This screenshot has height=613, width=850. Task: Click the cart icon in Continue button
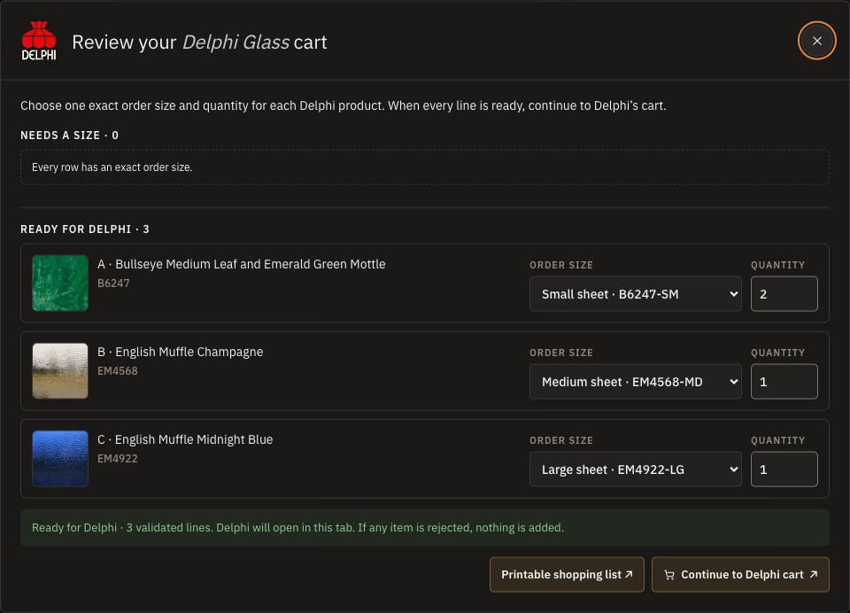tap(669, 575)
